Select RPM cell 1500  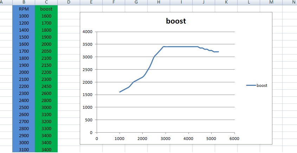click(24, 37)
